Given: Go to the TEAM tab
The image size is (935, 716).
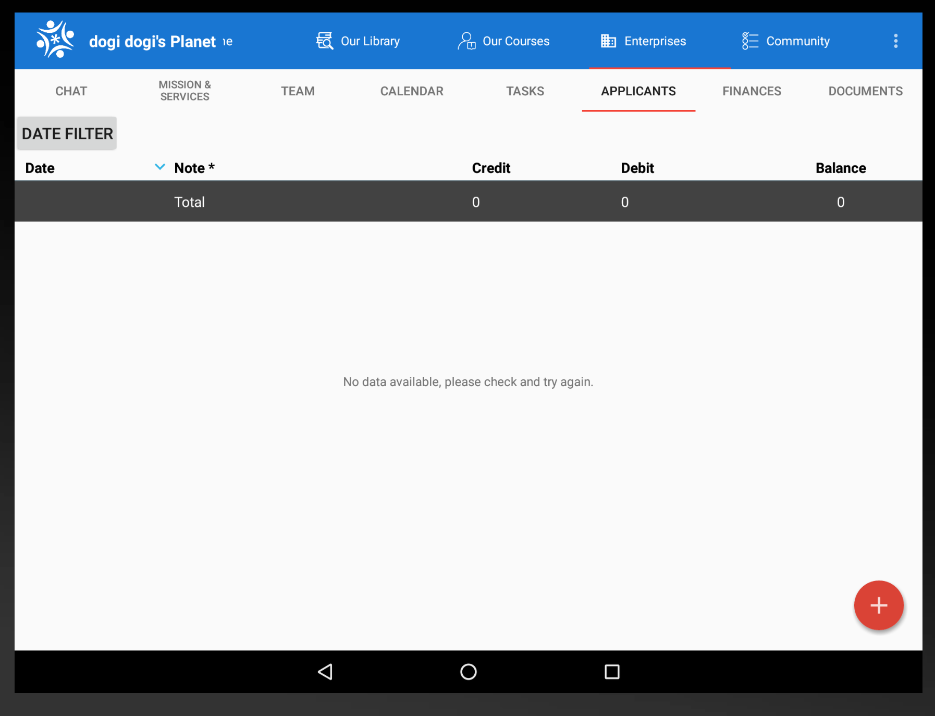Looking at the screenshot, I should tap(298, 91).
